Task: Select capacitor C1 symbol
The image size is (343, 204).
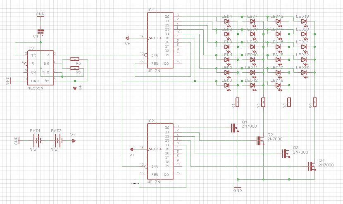Action: click(40, 32)
